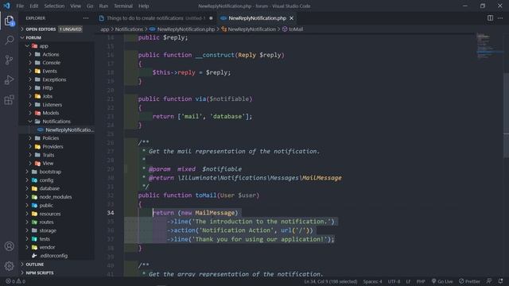Expand the Actions folder

pos(56,55)
